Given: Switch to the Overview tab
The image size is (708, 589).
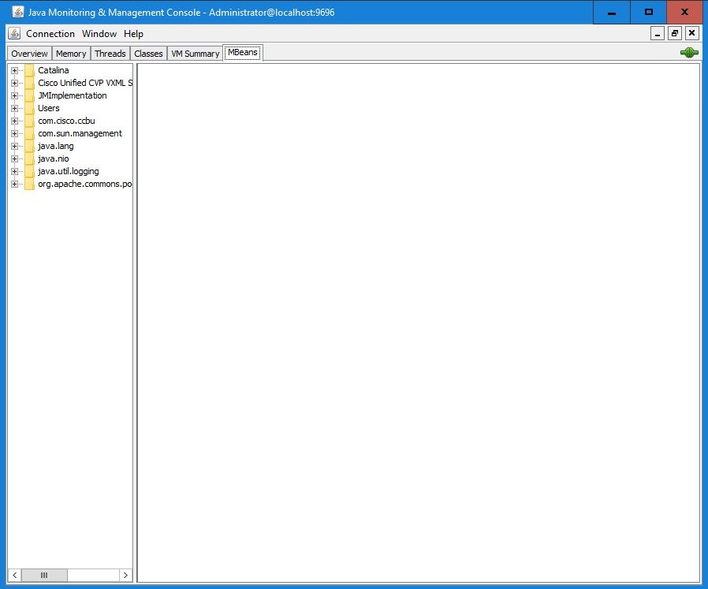Looking at the screenshot, I should pyautogui.click(x=29, y=54).
